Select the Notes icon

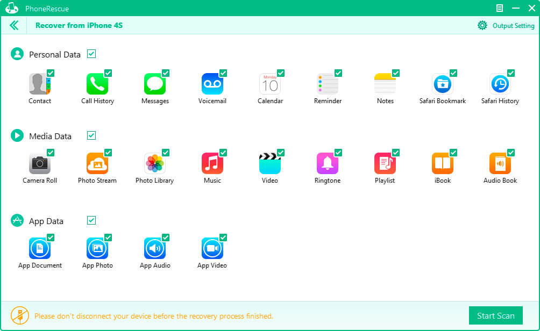click(x=385, y=84)
